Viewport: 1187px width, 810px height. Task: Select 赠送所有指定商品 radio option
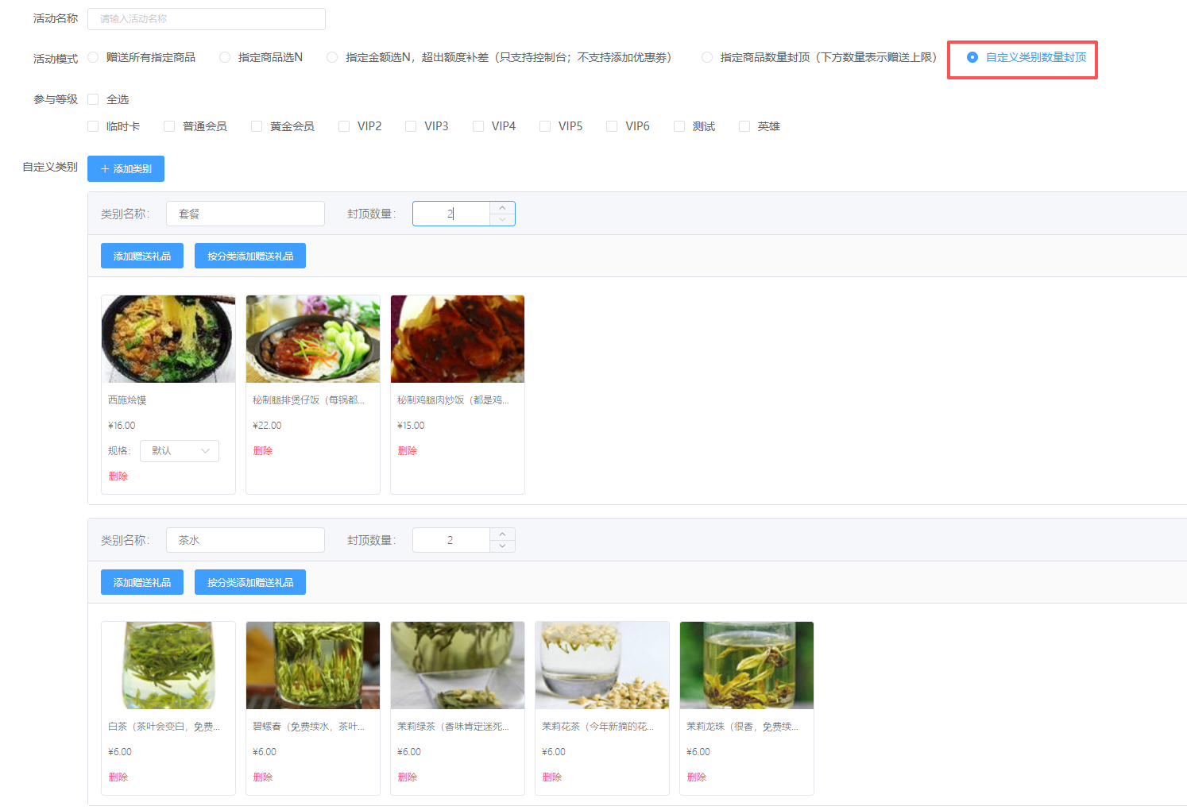[93, 57]
